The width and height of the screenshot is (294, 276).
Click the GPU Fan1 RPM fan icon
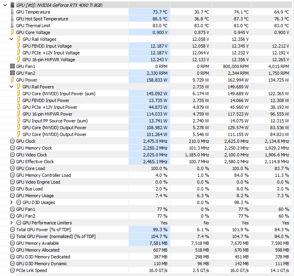coord(12,66)
